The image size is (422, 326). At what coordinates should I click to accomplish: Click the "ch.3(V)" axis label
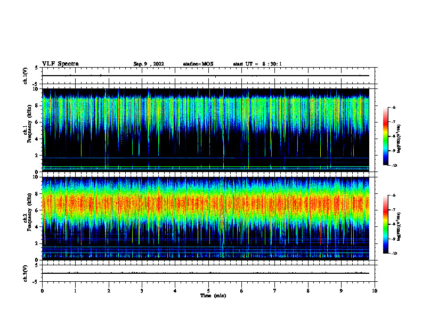click(x=25, y=273)
